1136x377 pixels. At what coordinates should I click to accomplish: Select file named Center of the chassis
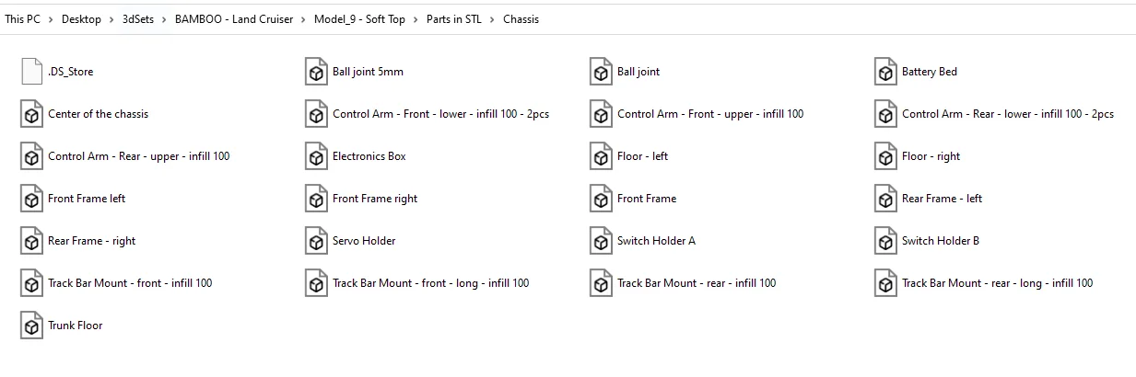(98, 114)
